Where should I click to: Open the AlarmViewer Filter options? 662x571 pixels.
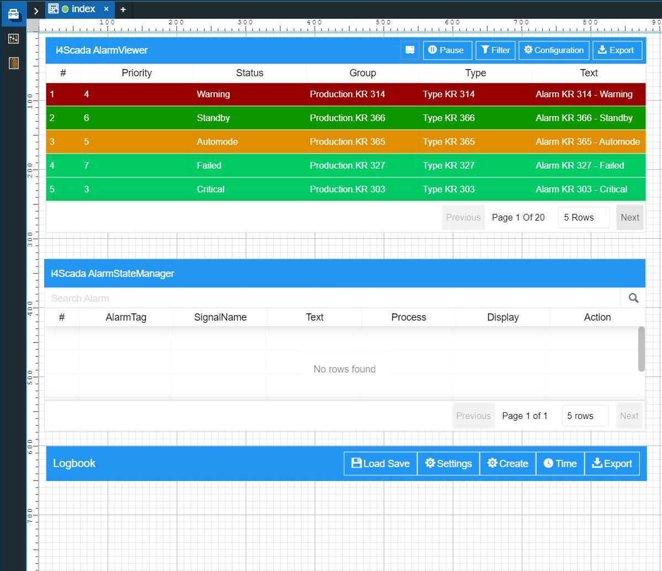coord(495,50)
